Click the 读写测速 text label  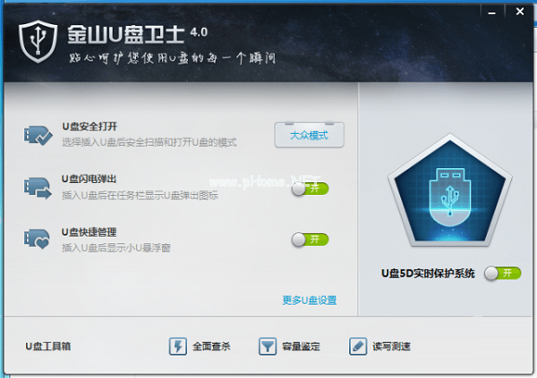tap(391, 346)
